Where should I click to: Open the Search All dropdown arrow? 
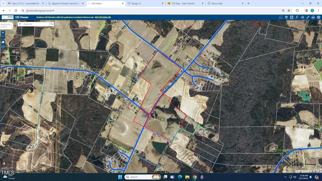point(20,24)
